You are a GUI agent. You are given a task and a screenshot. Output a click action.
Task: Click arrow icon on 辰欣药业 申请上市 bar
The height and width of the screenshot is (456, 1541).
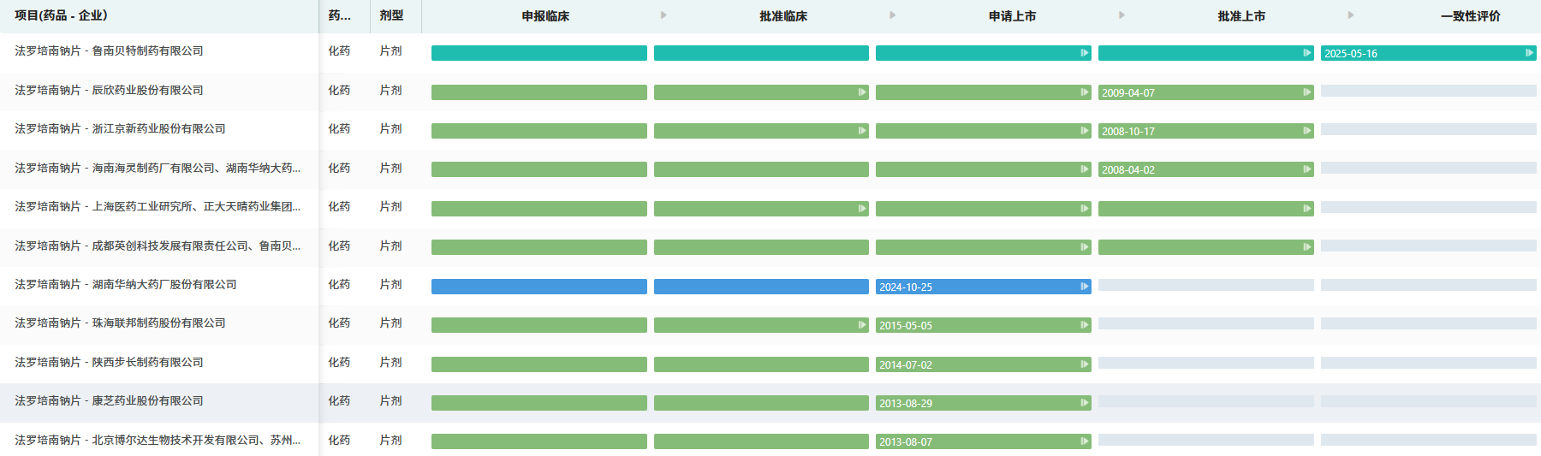coord(1084,92)
